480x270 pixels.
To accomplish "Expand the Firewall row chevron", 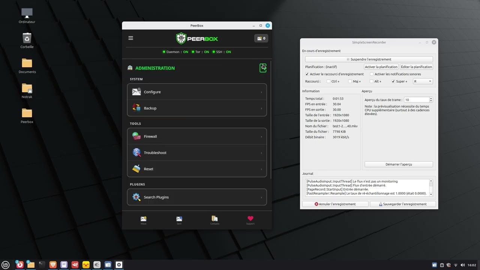I will [x=261, y=137].
